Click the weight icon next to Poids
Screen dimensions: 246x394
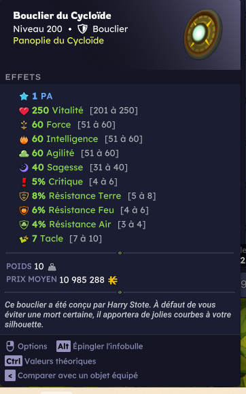point(52,267)
